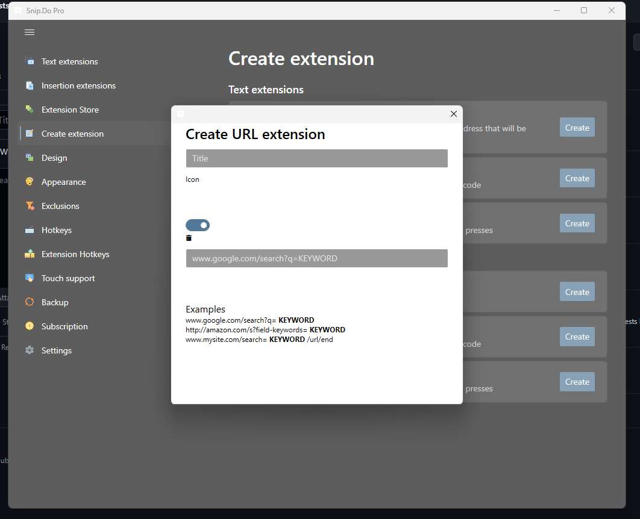Open the Appearance palette icon
This screenshot has height=519, width=640.
29,181
